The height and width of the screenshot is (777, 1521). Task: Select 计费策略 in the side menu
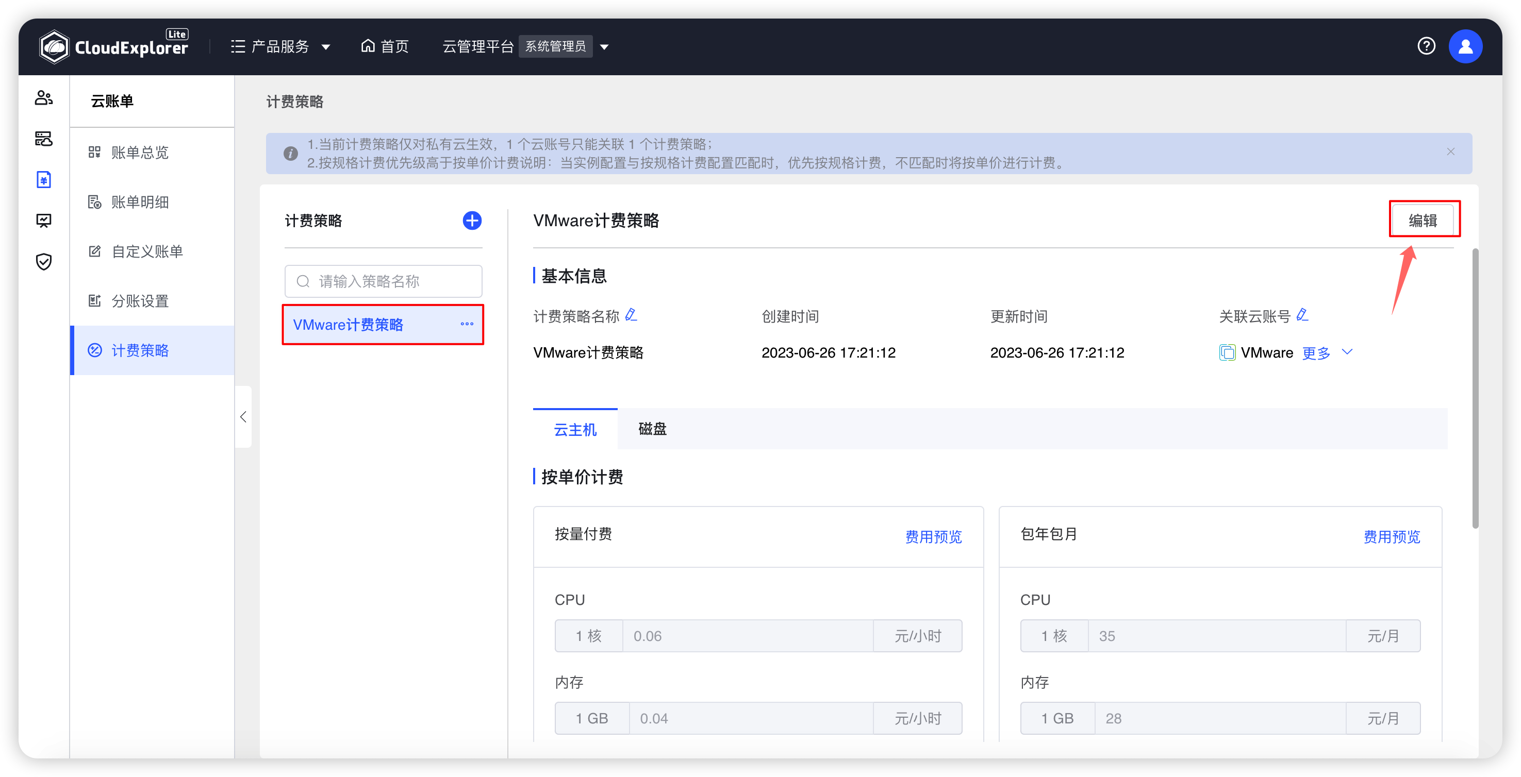point(152,350)
